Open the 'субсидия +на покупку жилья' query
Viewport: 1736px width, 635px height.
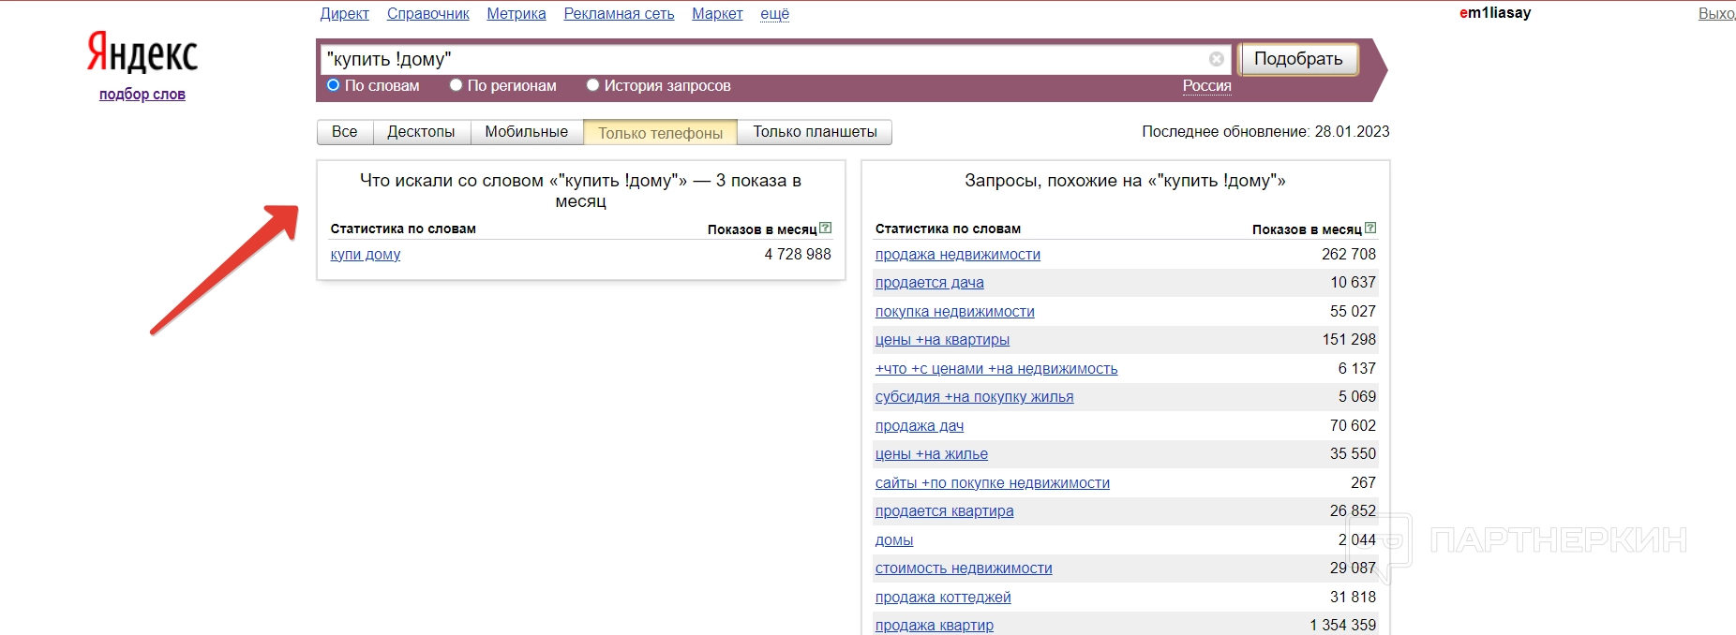coord(975,397)
